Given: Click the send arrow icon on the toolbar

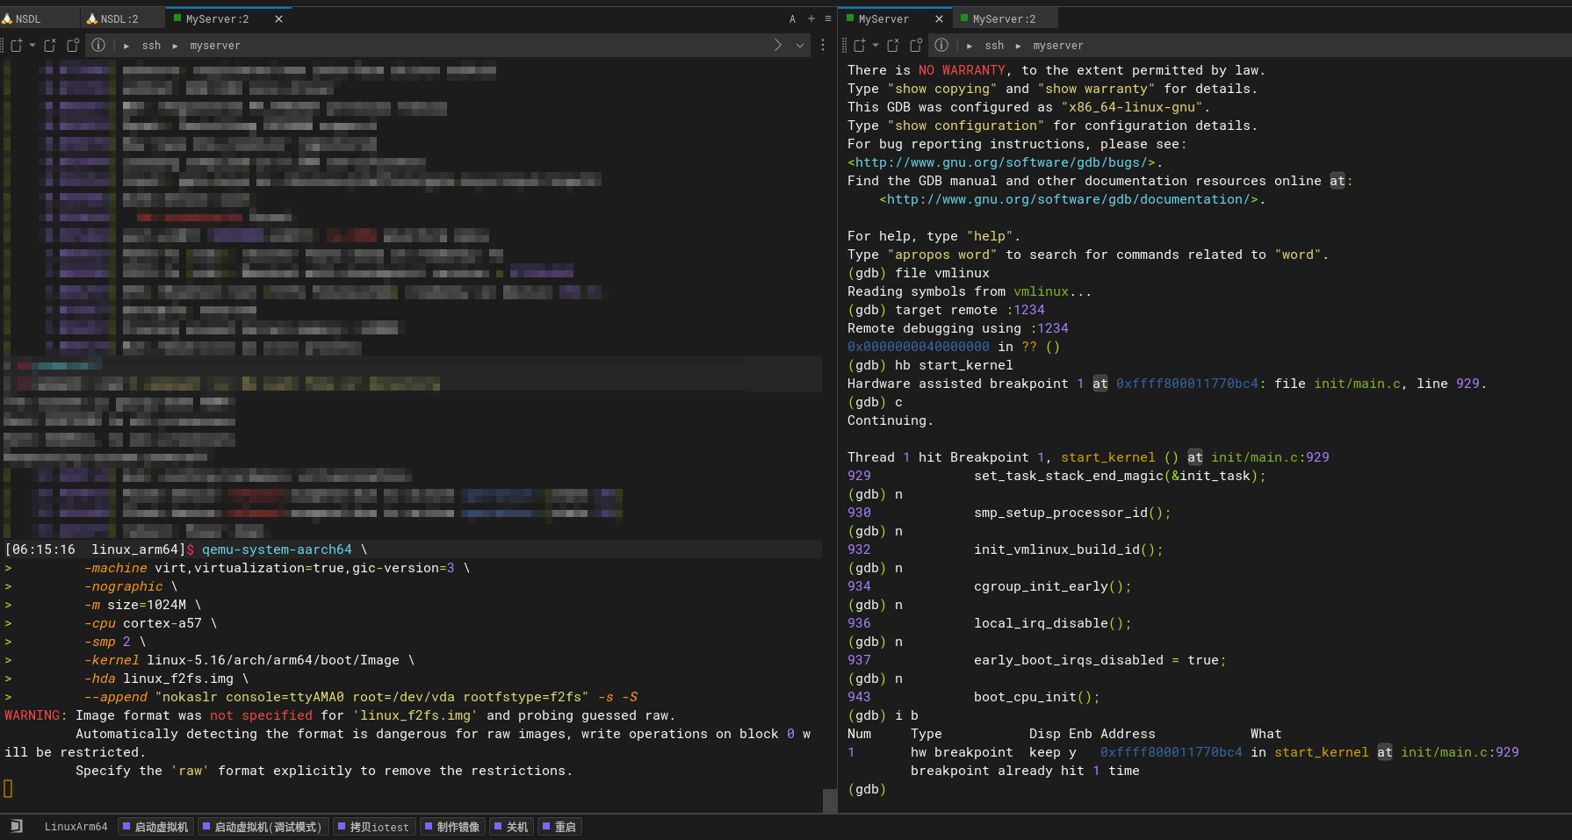Looking at the screenshot, I should [776, 45].
